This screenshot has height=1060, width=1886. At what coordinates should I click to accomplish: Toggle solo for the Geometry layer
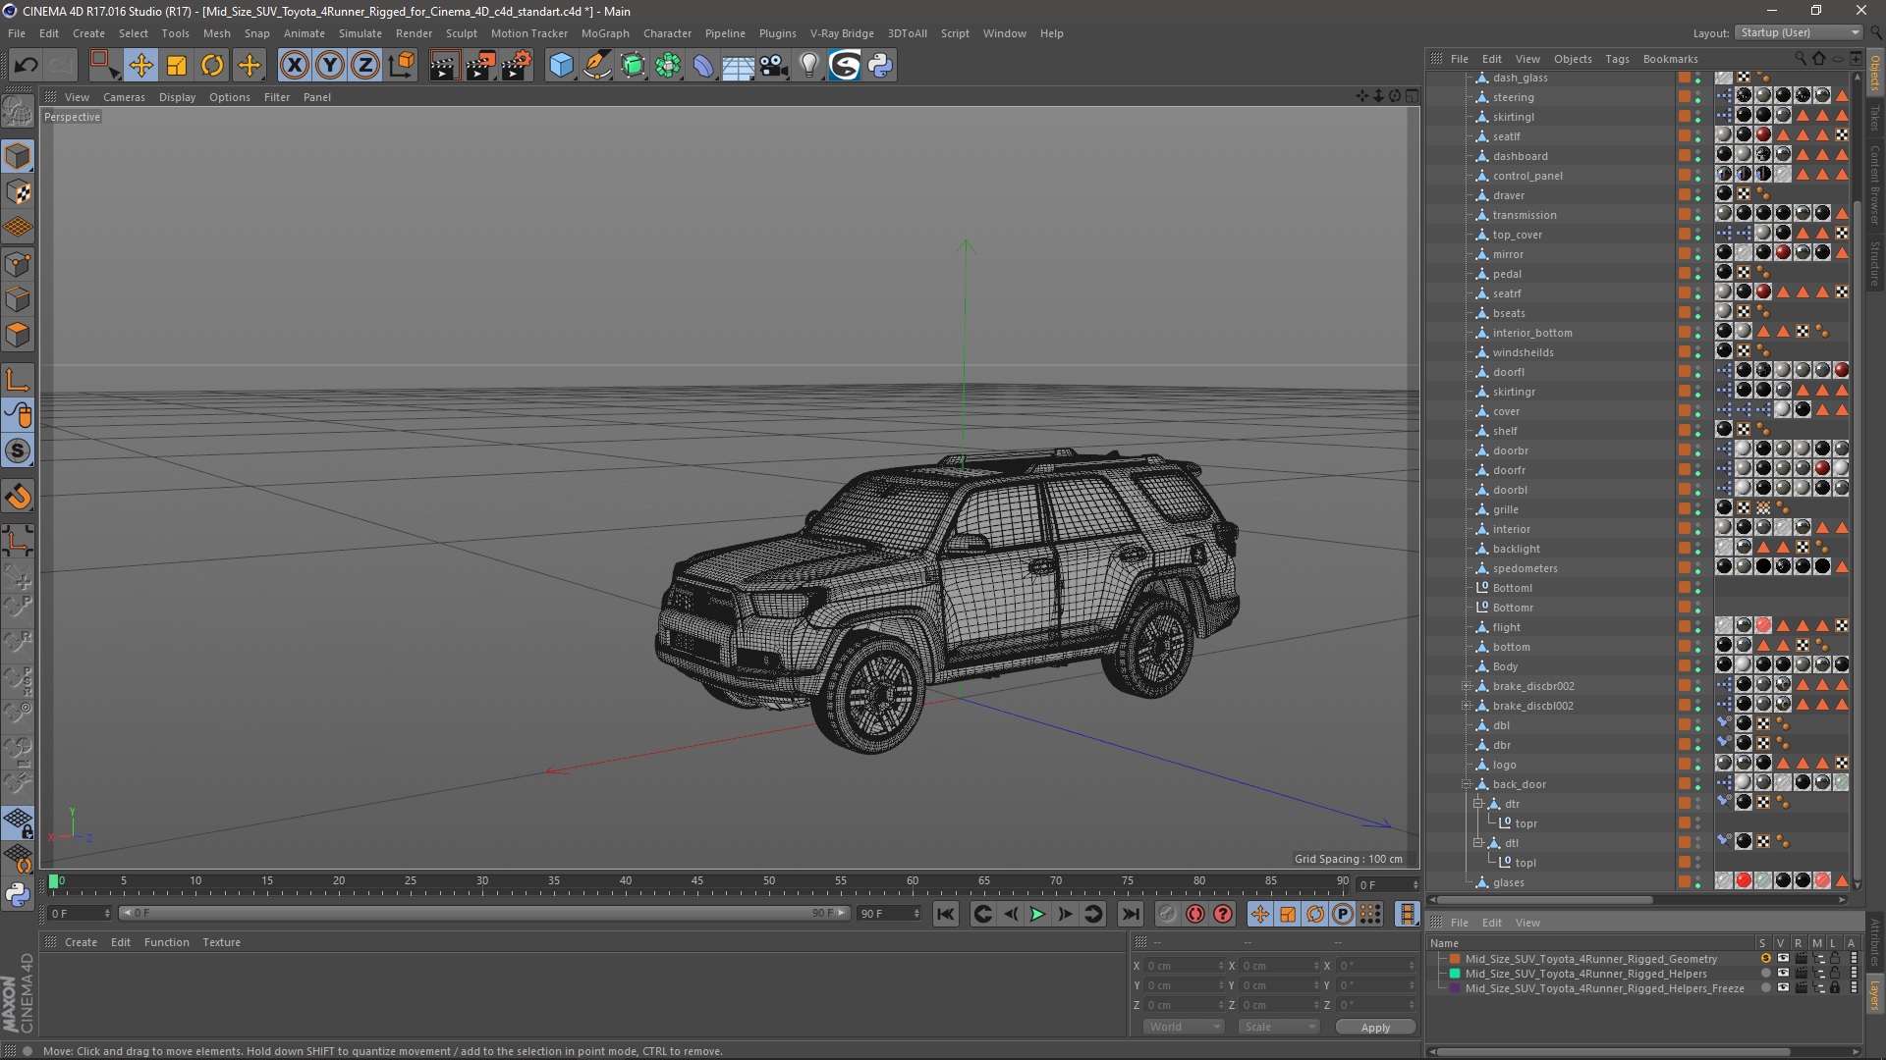point(1765,959)
